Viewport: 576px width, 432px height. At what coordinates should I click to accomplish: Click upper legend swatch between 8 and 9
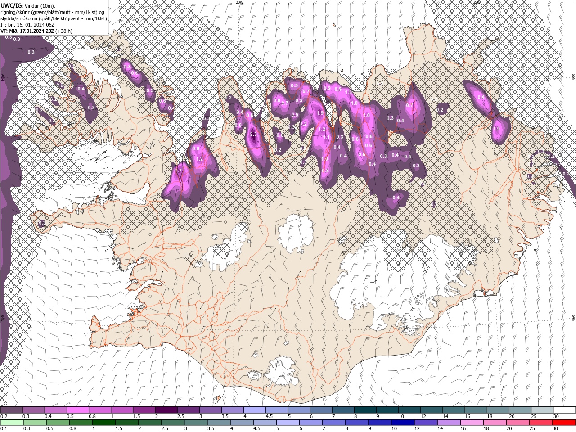point(365,410)
